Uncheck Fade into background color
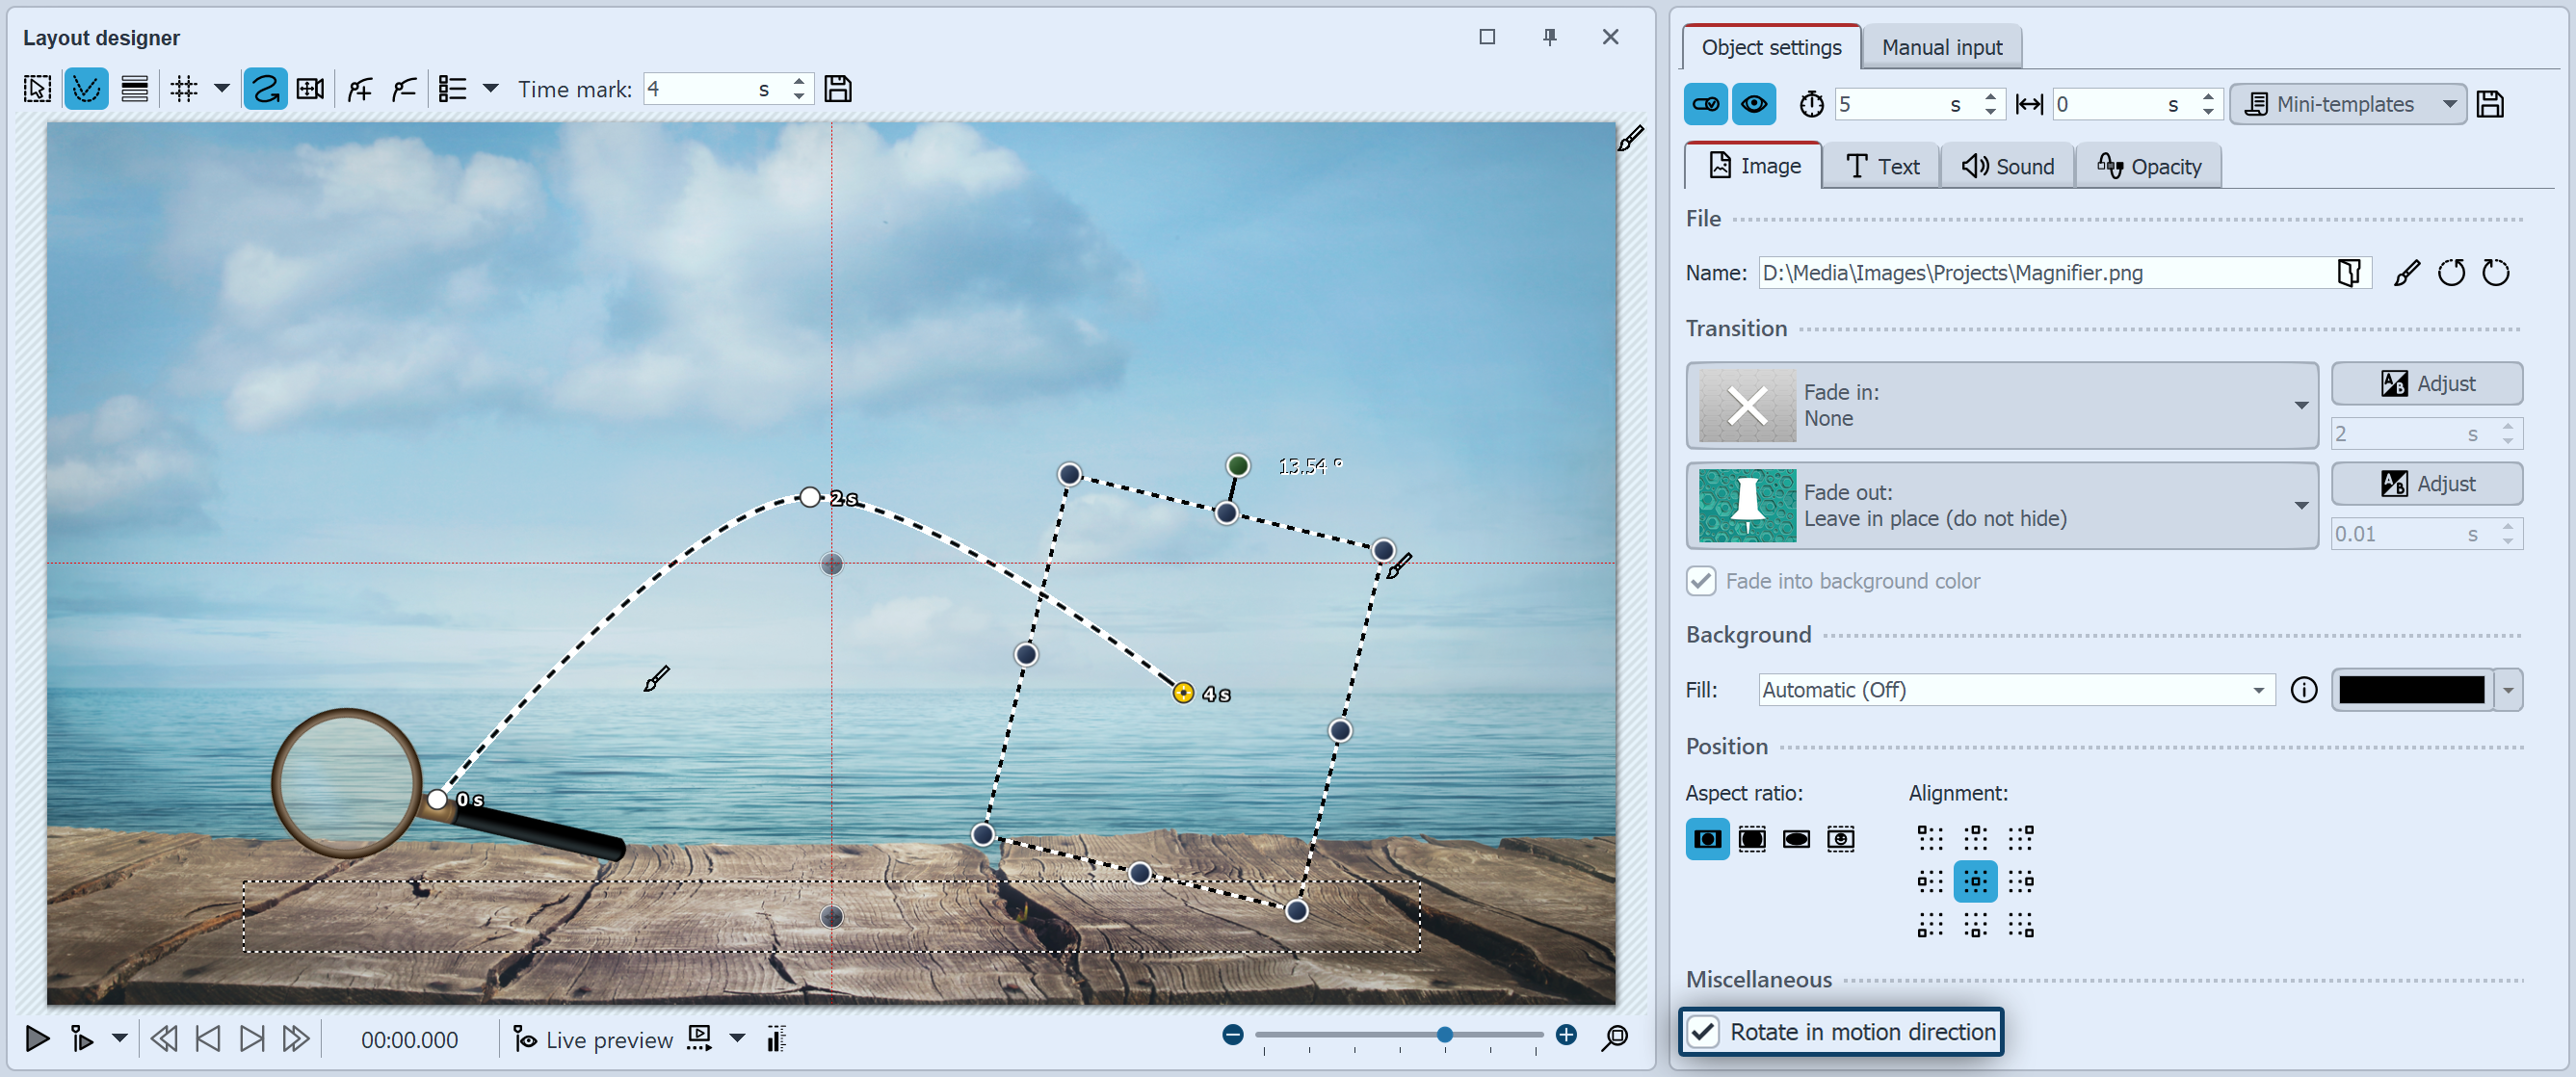2576x1077 pixels. pos(1701,581)
